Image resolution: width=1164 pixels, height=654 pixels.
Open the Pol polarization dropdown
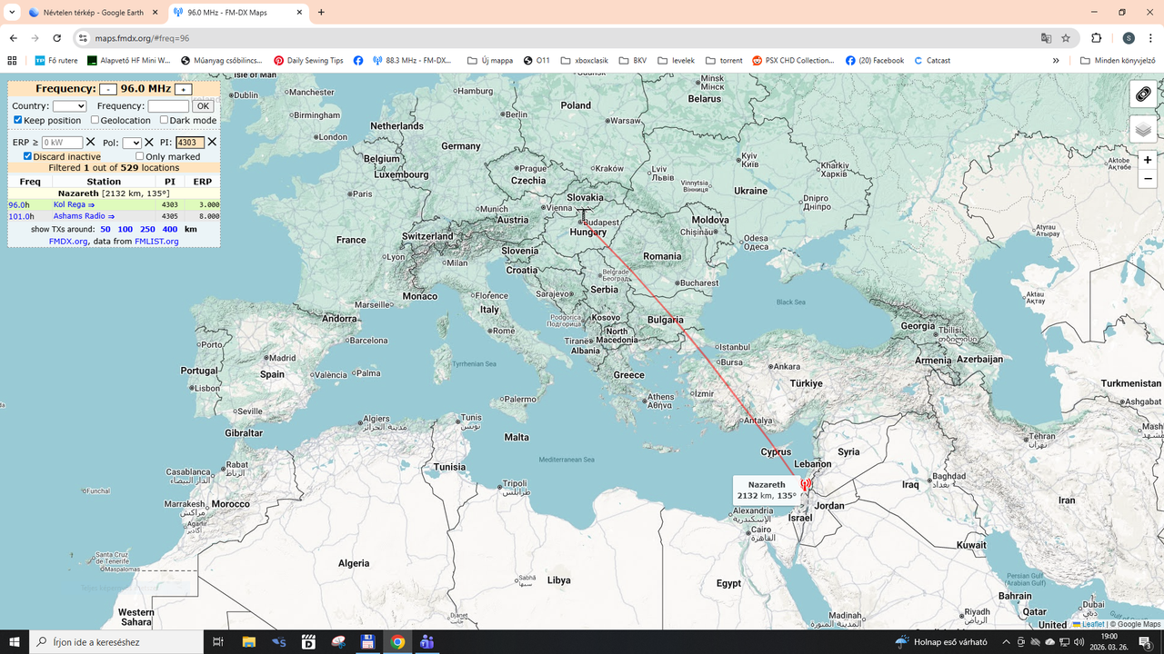132,143
